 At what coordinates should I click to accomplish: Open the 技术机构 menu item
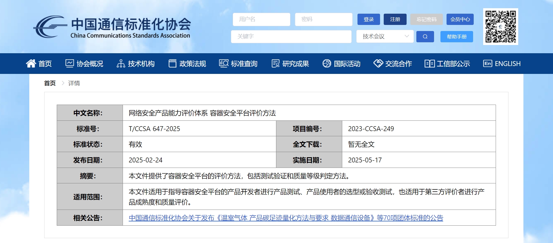(135, 64)
